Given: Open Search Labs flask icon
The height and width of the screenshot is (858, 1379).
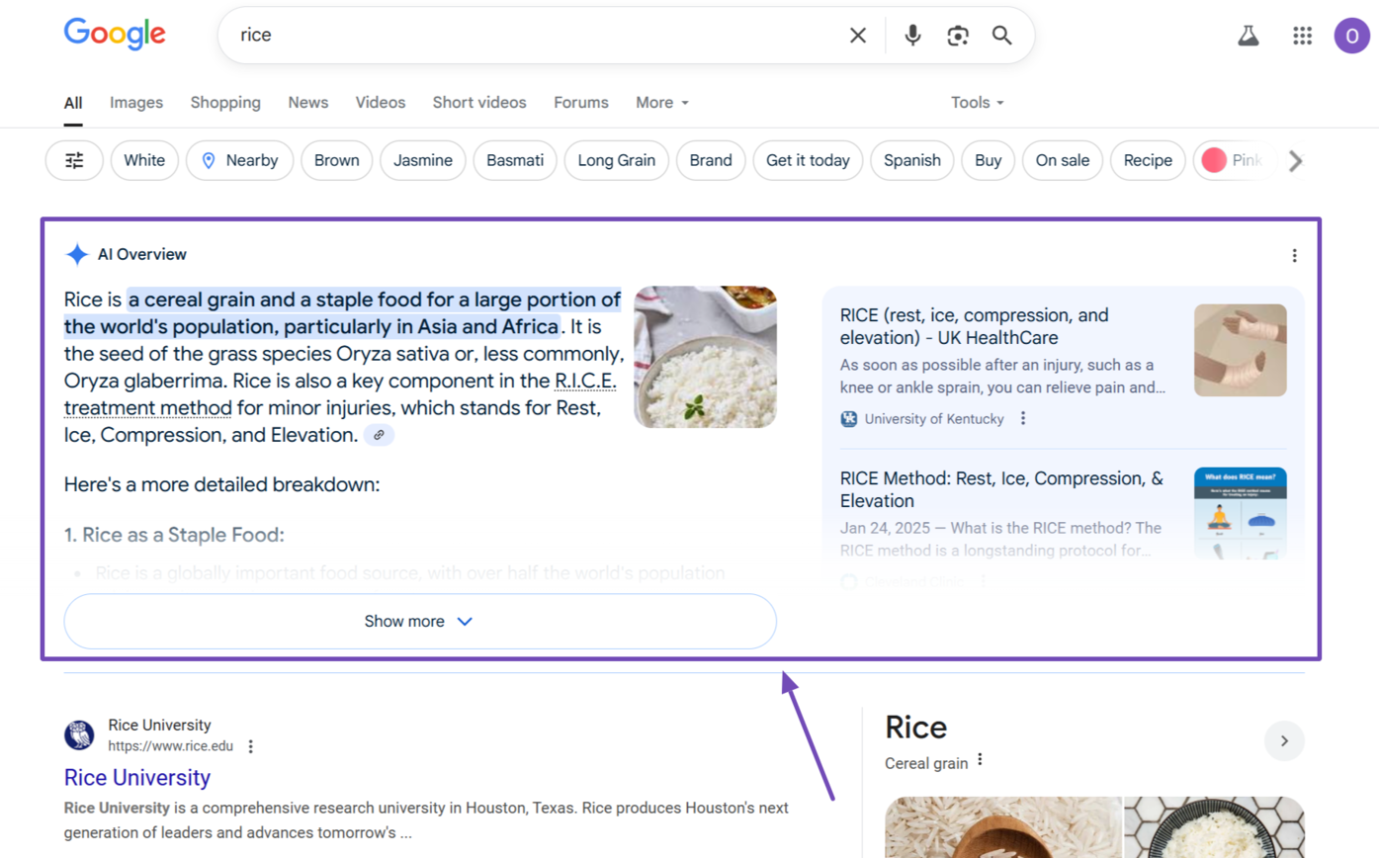Looking at the screenshot, I should click(1249, 36).
